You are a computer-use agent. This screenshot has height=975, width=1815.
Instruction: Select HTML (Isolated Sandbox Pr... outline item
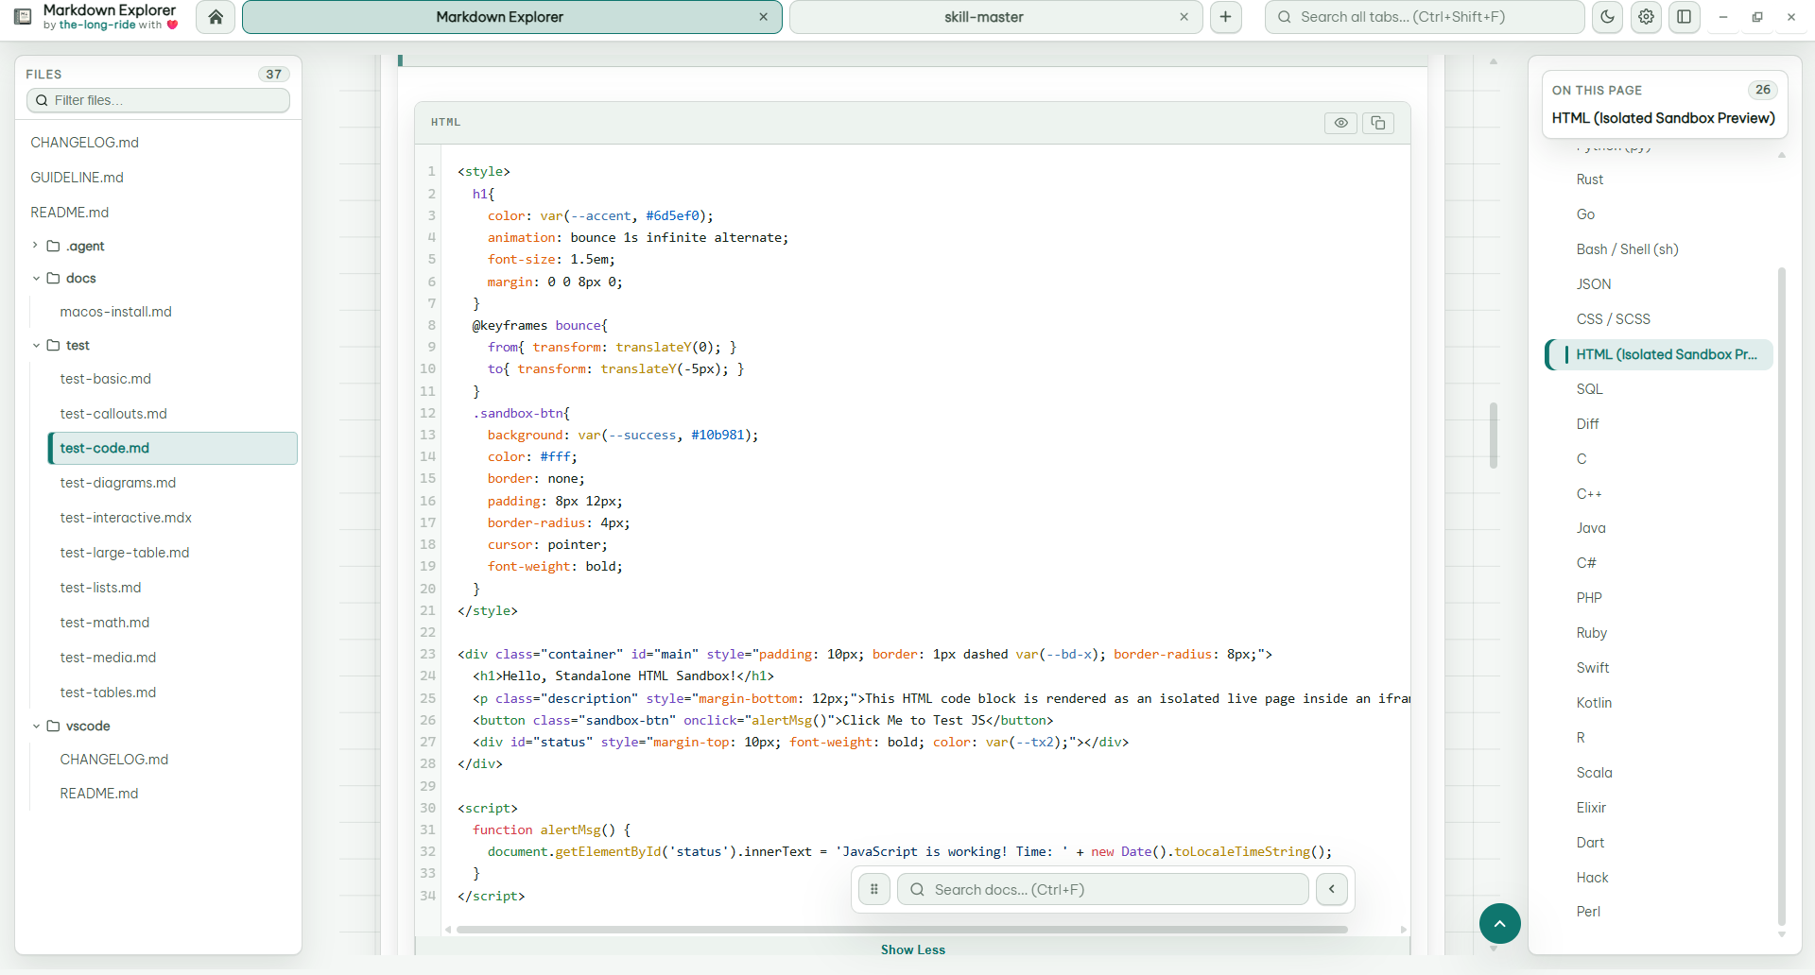click(x=1660, y=354)
